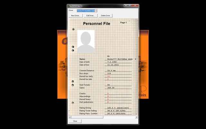Click the Date of birth value 7.2.1980
This screenshot has height=129, width=206.
(x=113, y=62)
